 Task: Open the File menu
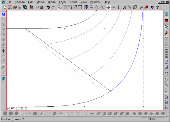pos(9,2)
